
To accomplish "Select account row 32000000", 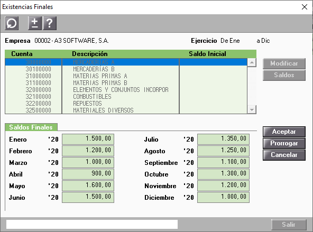I will click(x=126, y=90).
